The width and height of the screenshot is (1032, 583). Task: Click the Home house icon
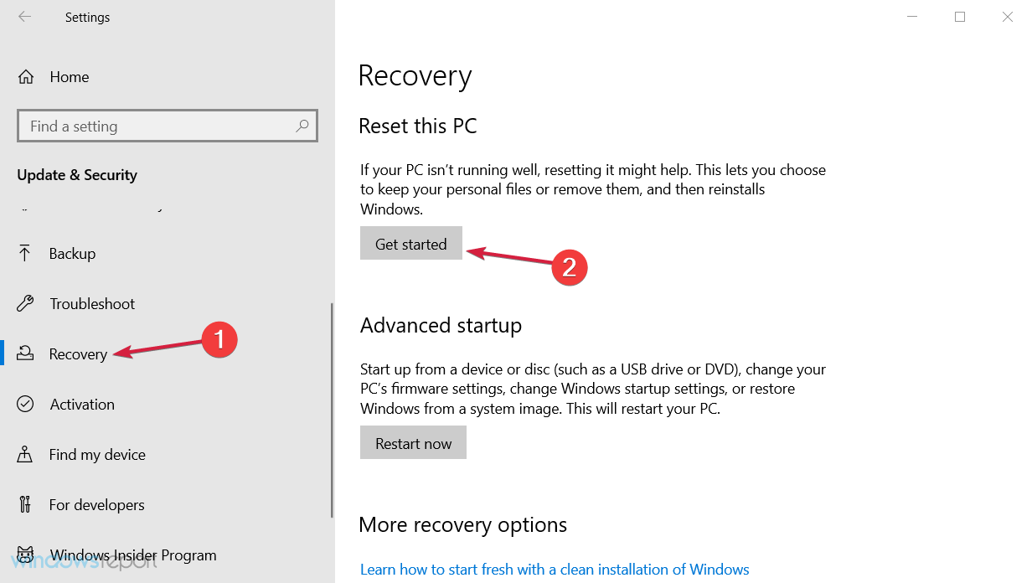coord(26,77)
